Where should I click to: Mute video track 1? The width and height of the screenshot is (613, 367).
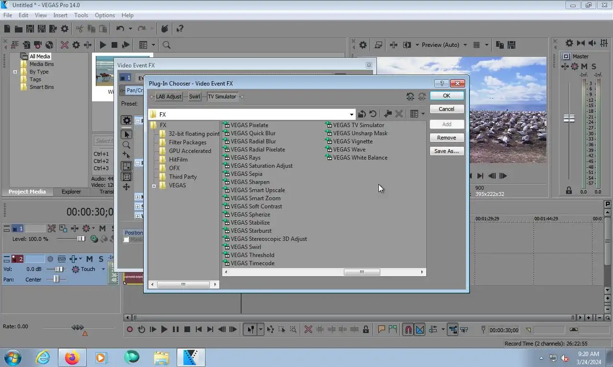click(x=102, y=228)
